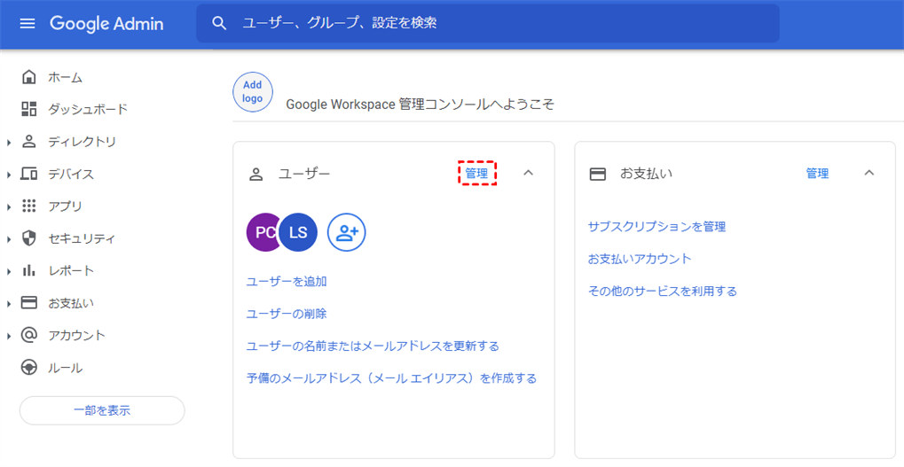This screenshot has width=904, height=467.
Task: Click the ユーザーの削除 link
Action: (x=287, y=314)
